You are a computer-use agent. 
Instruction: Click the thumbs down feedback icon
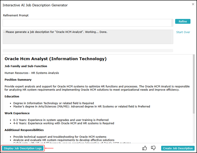pos(153,148)
